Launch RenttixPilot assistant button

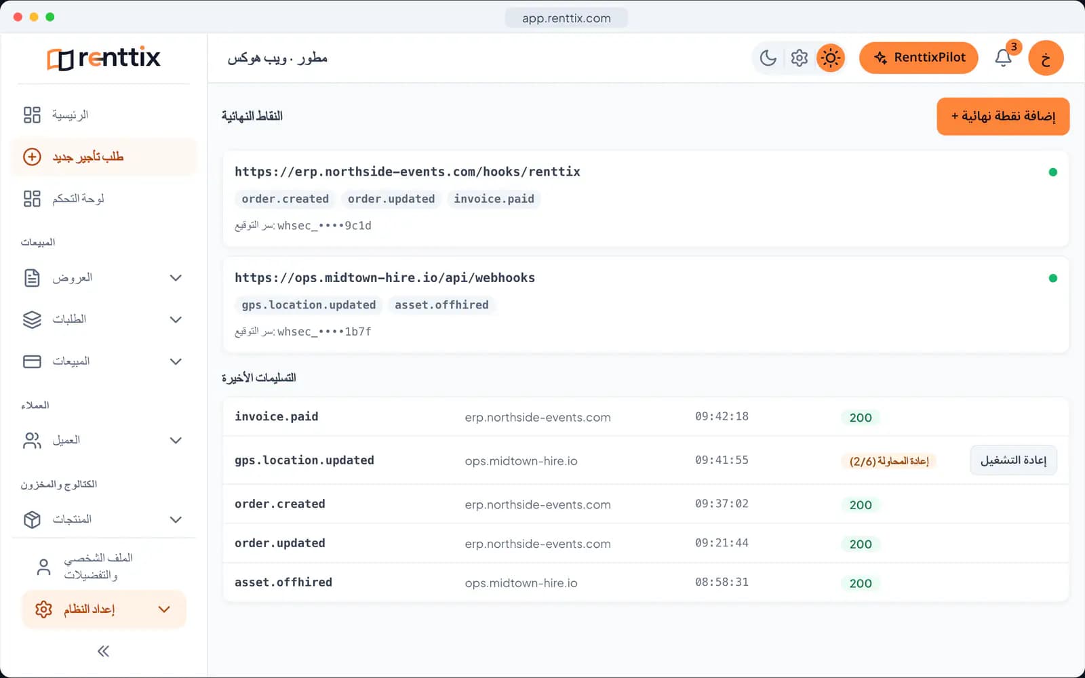tap(919, 58)
